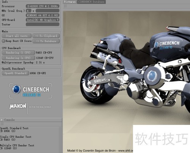Select the 5483 CB-CPU score text
Viewport: 190px width, 153px height.
click(44, 53)
